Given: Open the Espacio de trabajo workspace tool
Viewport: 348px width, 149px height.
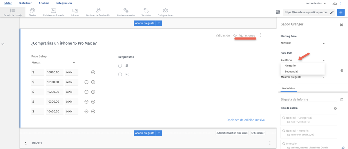Looking at the screenshot, I should (x=13, y=12).
